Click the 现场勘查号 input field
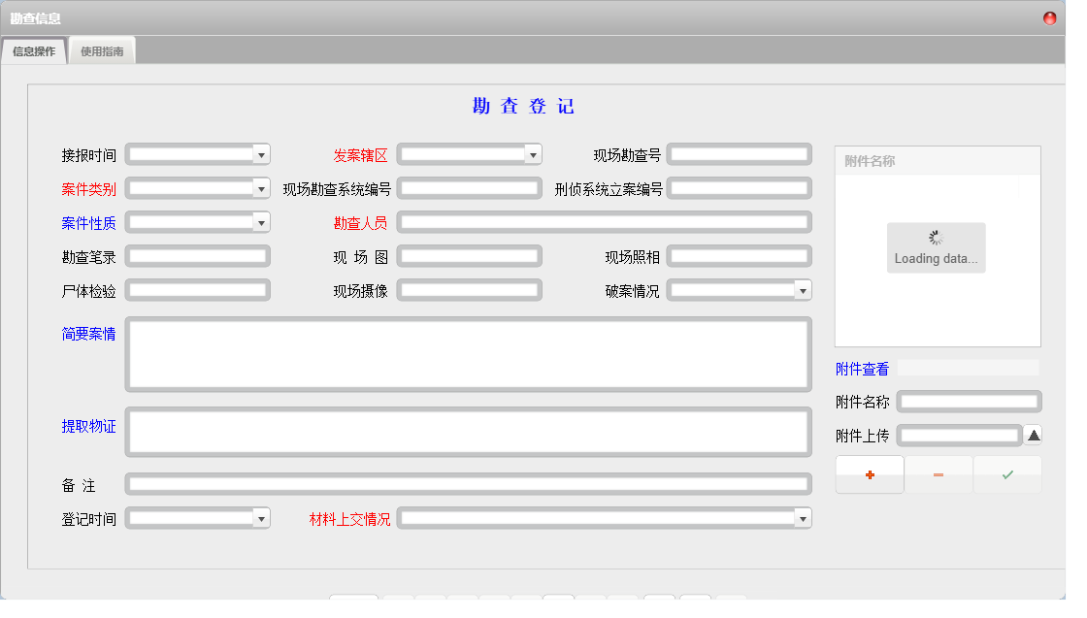This screenshot has width=1087, height=618. [x=740, y=153]
